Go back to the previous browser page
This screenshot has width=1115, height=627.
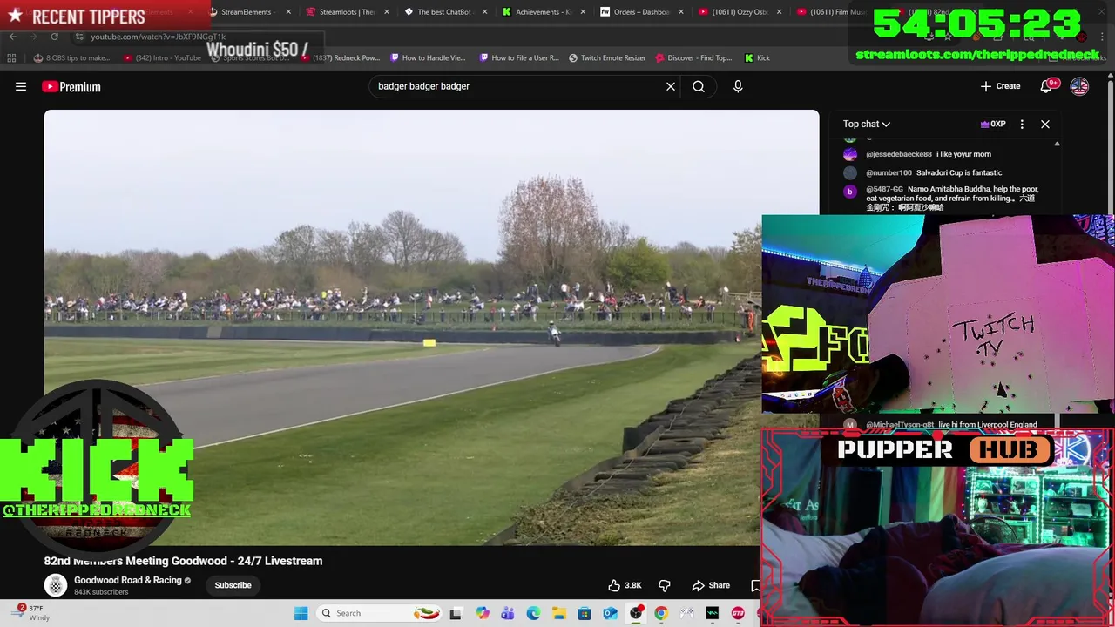pyautogui.click(x=12, y=37)
